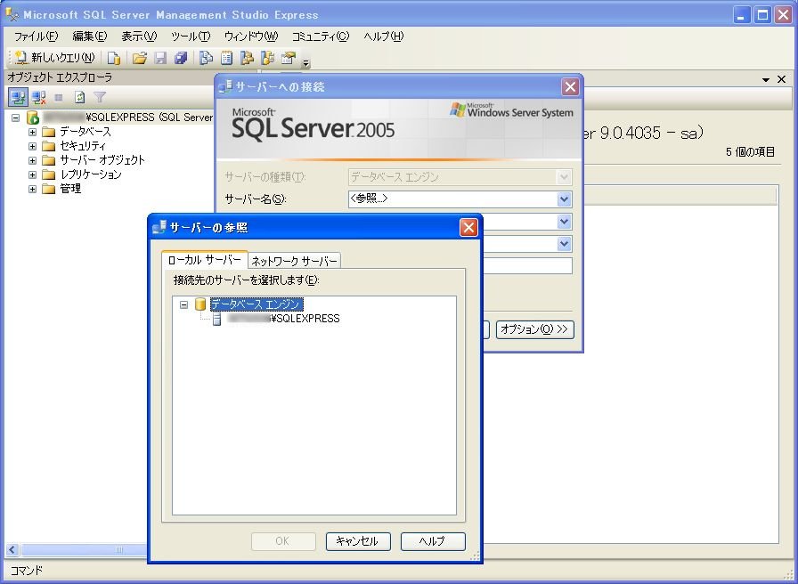Click キャンセル in the サーバーの参照 dialog

358,541
